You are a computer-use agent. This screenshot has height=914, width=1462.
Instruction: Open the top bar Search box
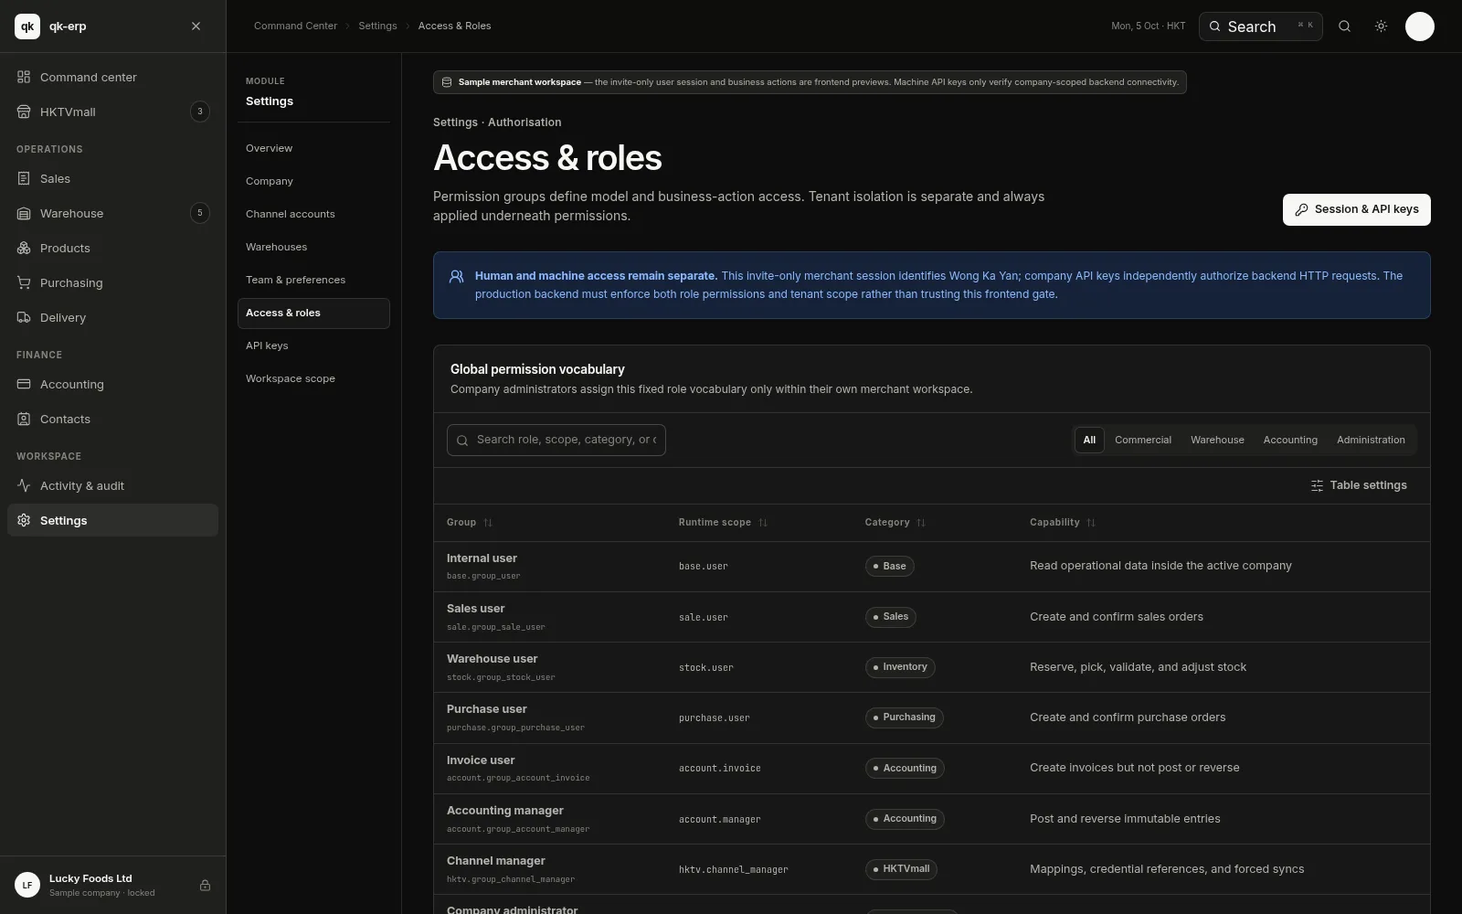1260,27
